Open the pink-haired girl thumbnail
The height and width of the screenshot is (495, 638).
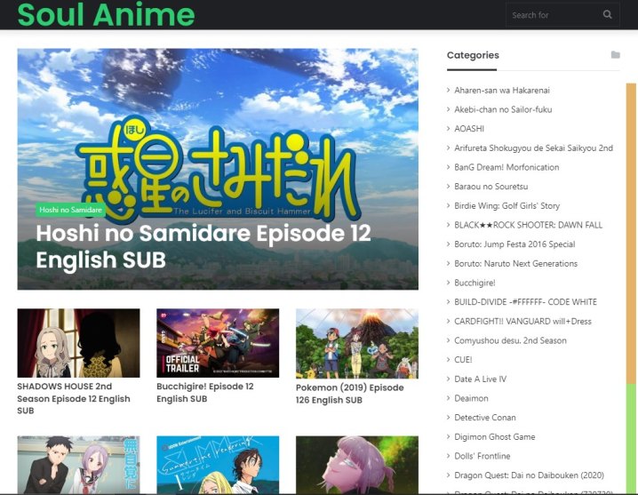pos(357,465)
